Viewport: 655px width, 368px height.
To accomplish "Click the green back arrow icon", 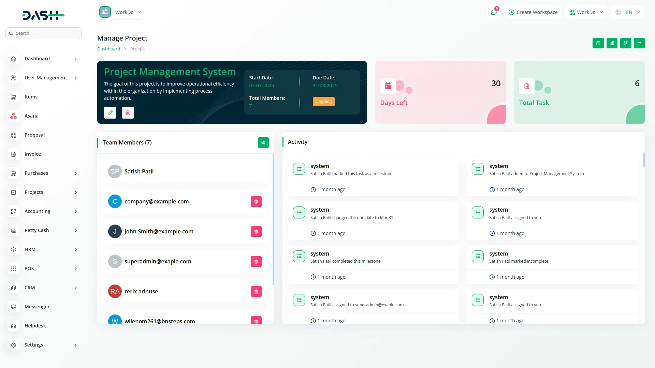I will pos(639,43).
